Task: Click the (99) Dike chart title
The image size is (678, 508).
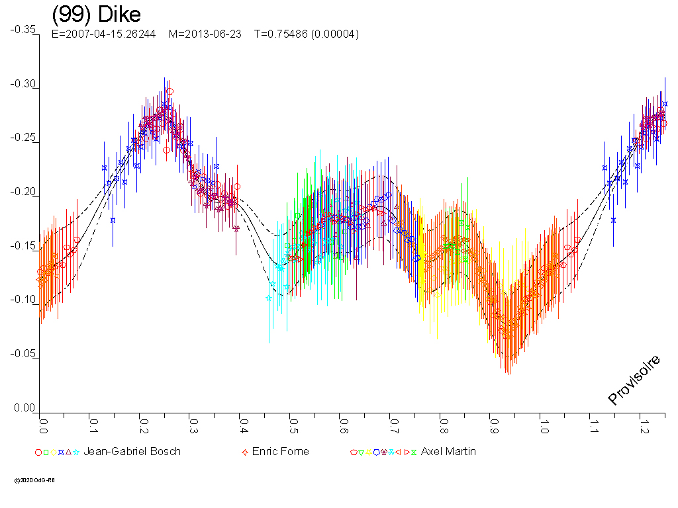Action: (96, 15)
